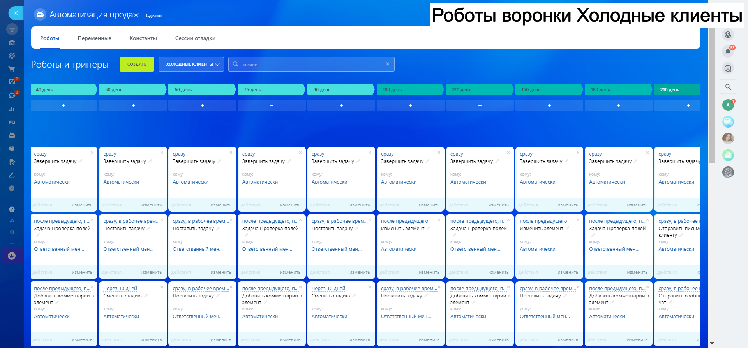Open tasks checkbox icon in left sidebar
The image size is (748, 348).
[12, 82]
